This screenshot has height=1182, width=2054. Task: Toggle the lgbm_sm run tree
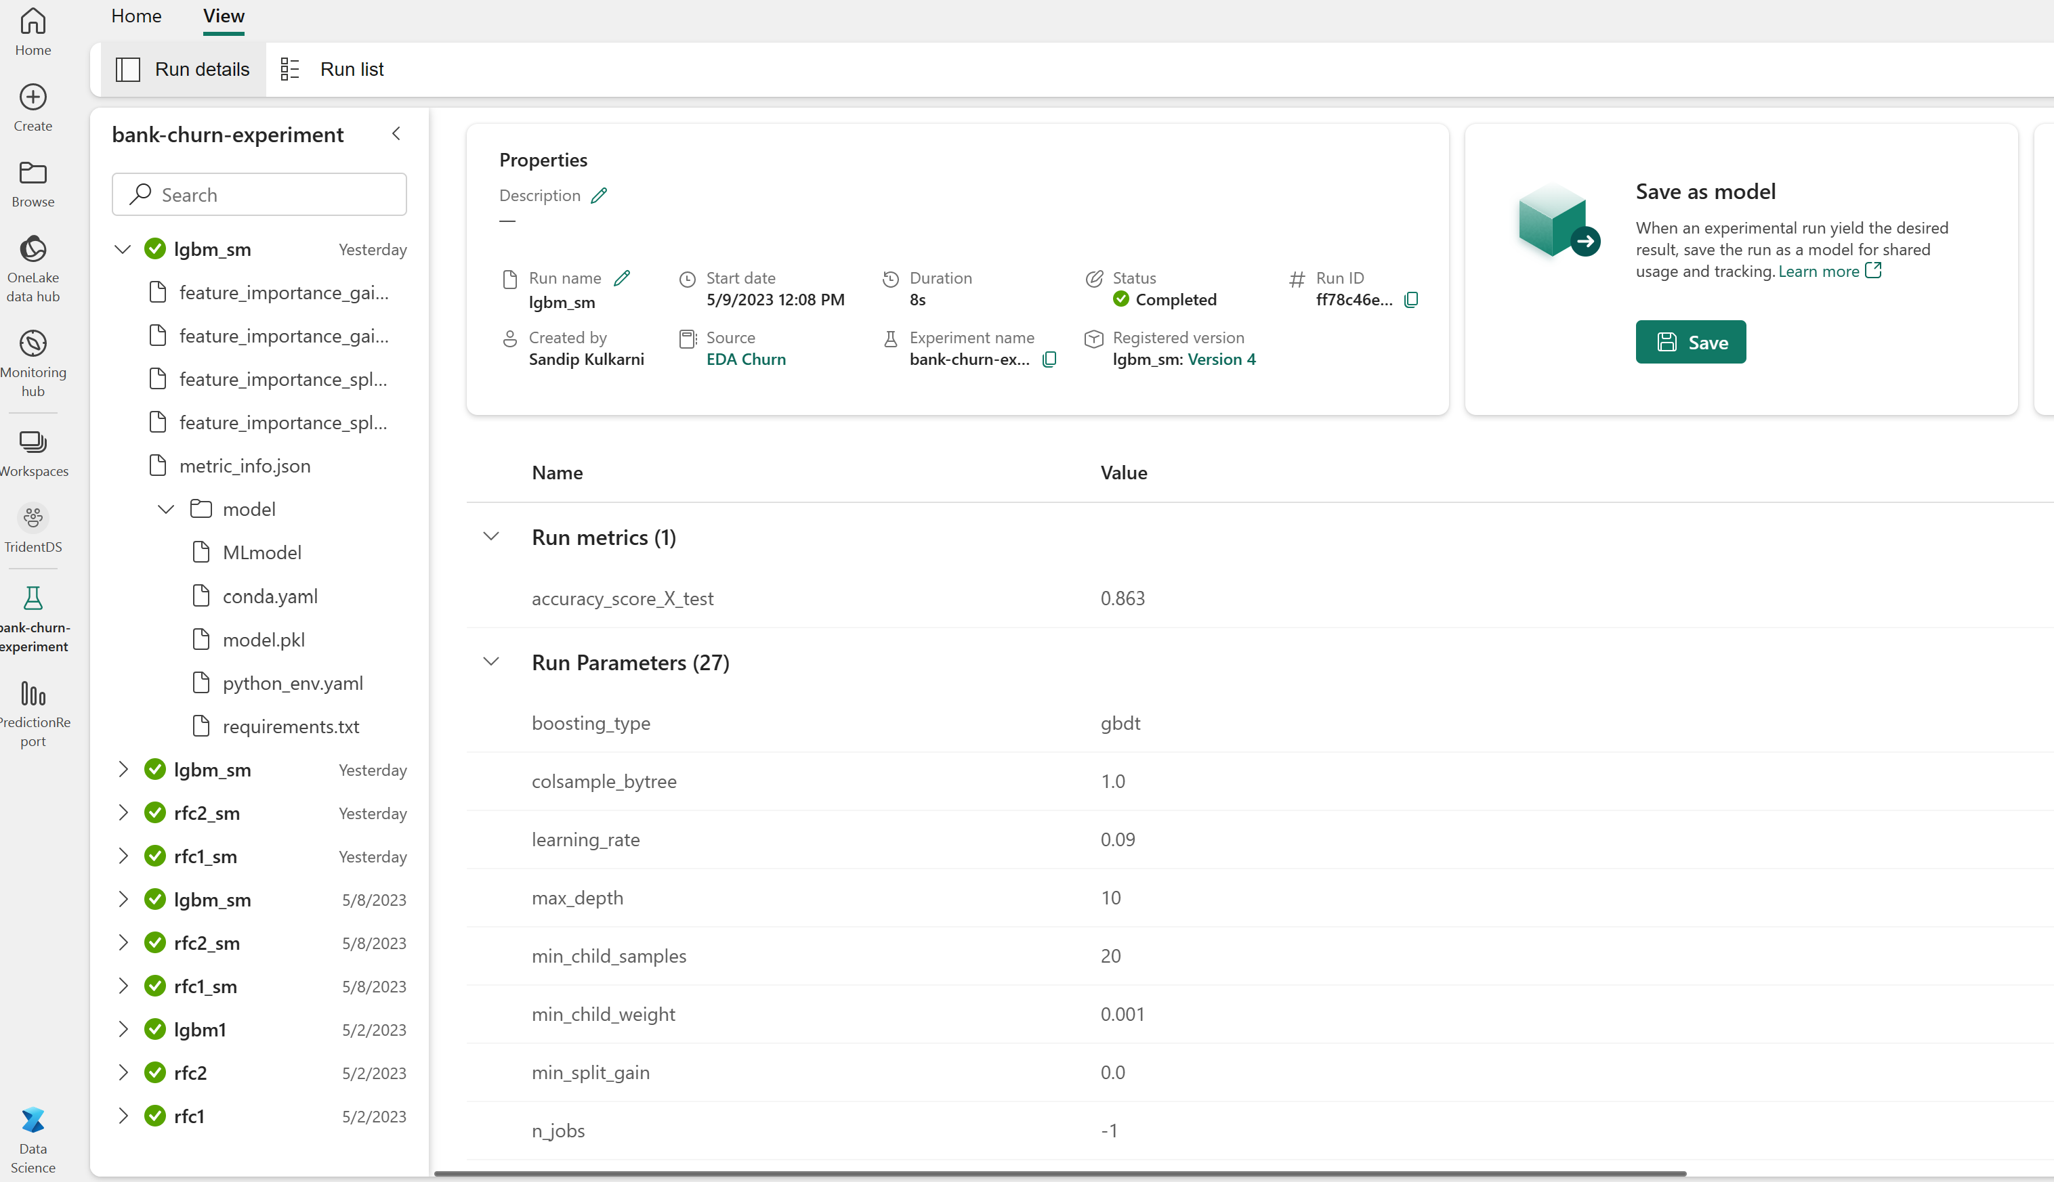[123, 248]
